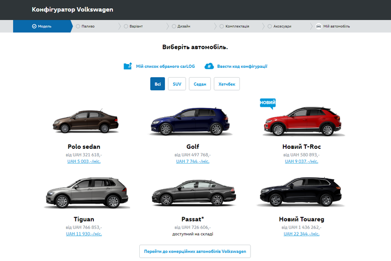Open Polo sedan monthly payment UAH 5 003 link
This screenshot has height=261, width=391.
click(x=84, y=161)
